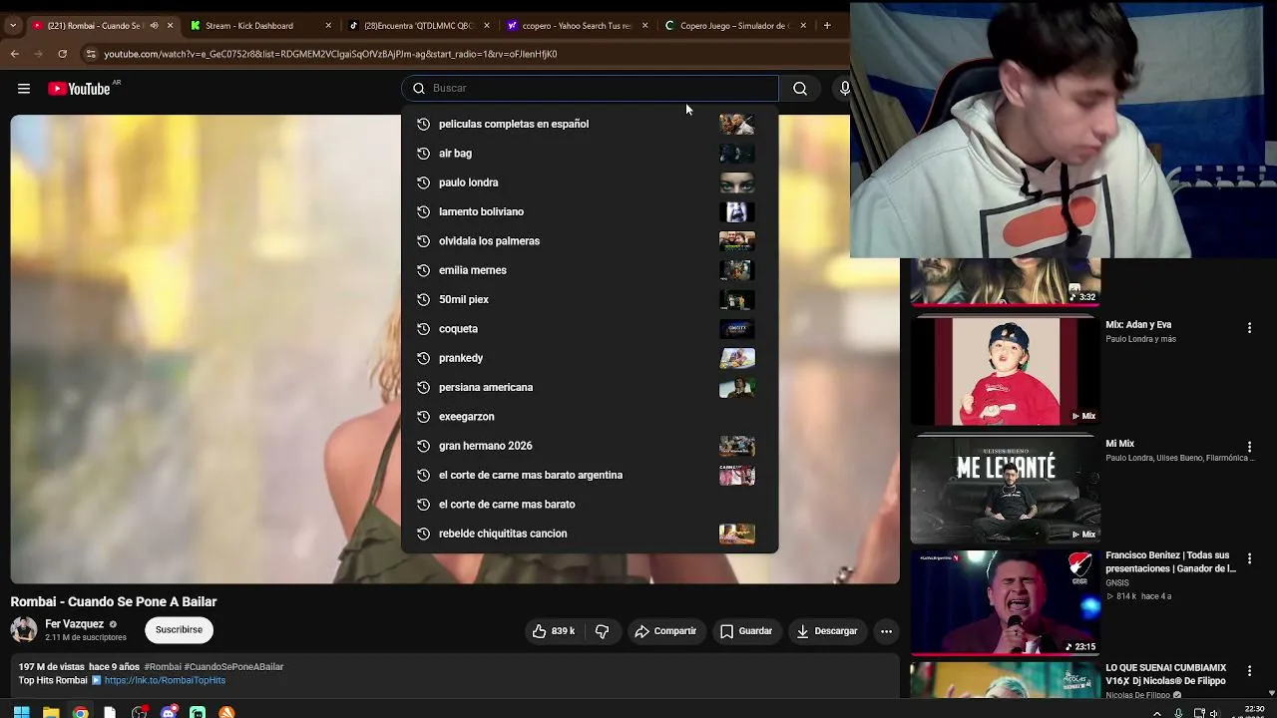Click the #CuandoSePoneABailar hashtag

pos(233,666)
